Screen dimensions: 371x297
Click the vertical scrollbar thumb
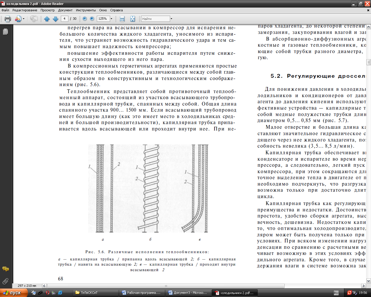tap(369, 62)
